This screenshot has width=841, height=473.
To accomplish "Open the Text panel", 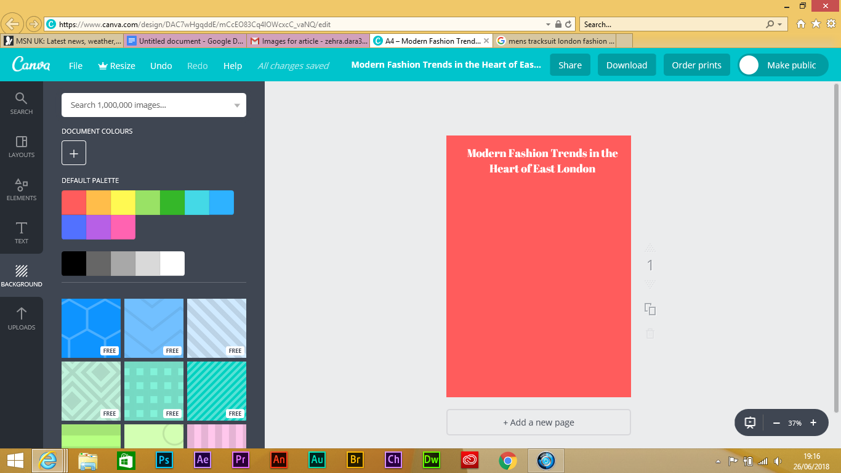I will point(22,232).
